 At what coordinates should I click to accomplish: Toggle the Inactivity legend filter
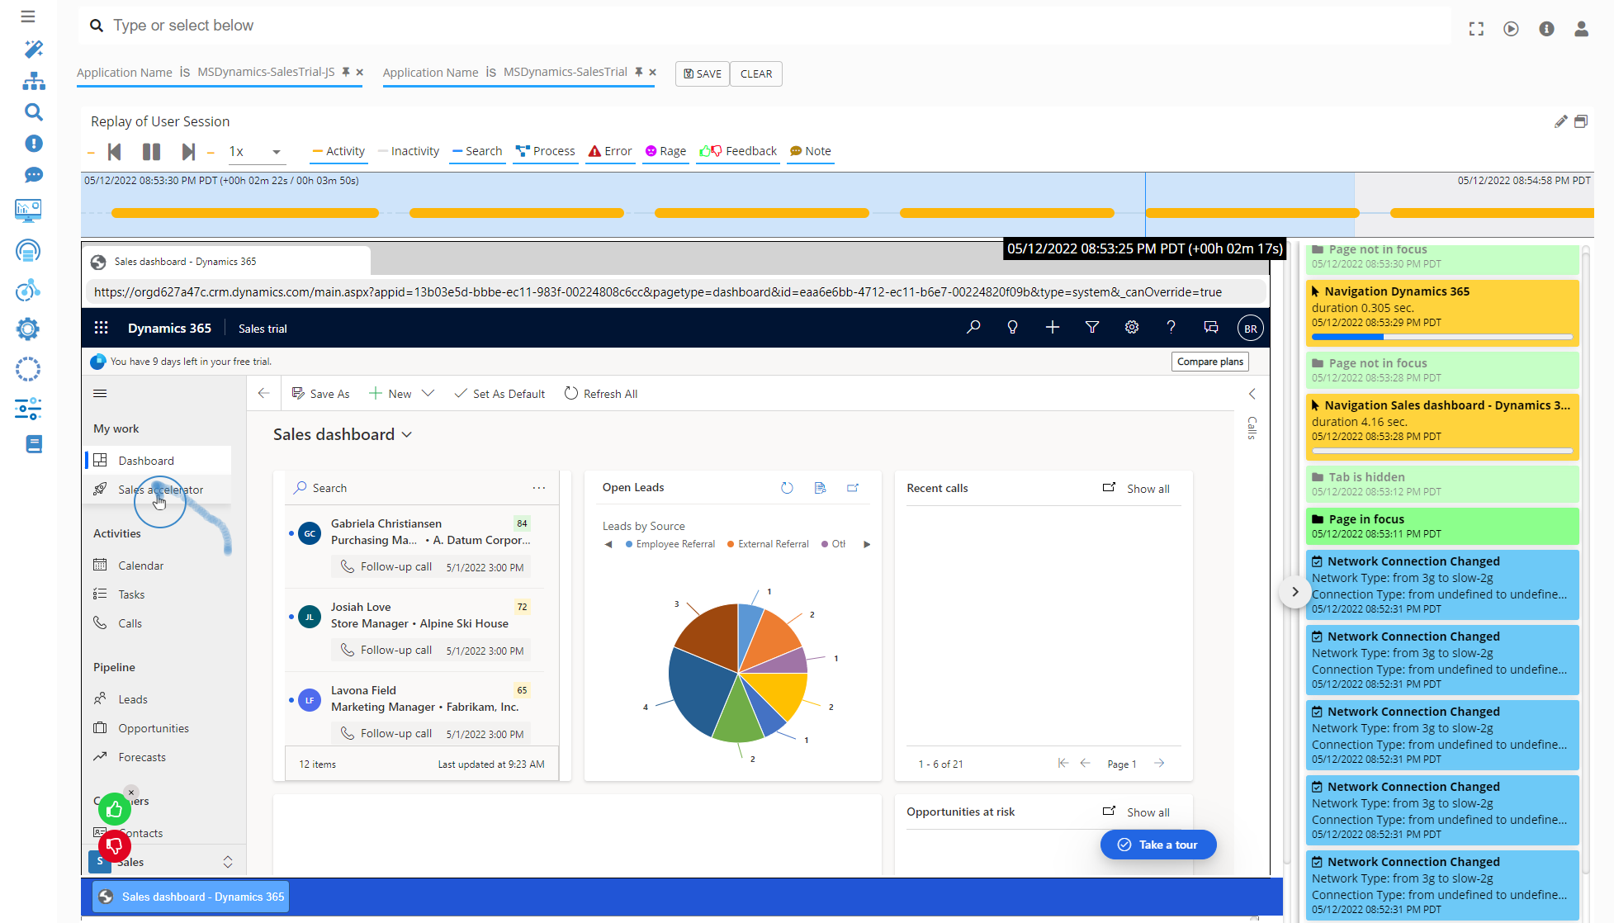coord(409,151)
